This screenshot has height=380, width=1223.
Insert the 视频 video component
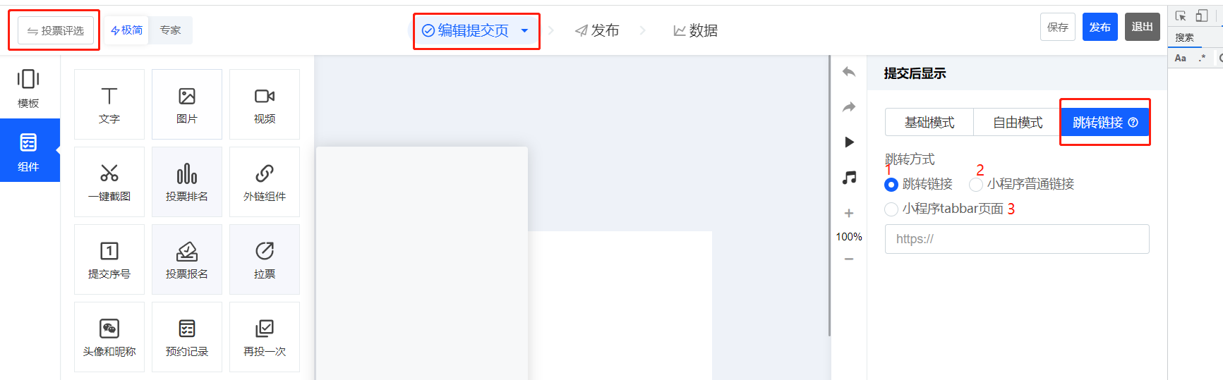pos(265,104)
